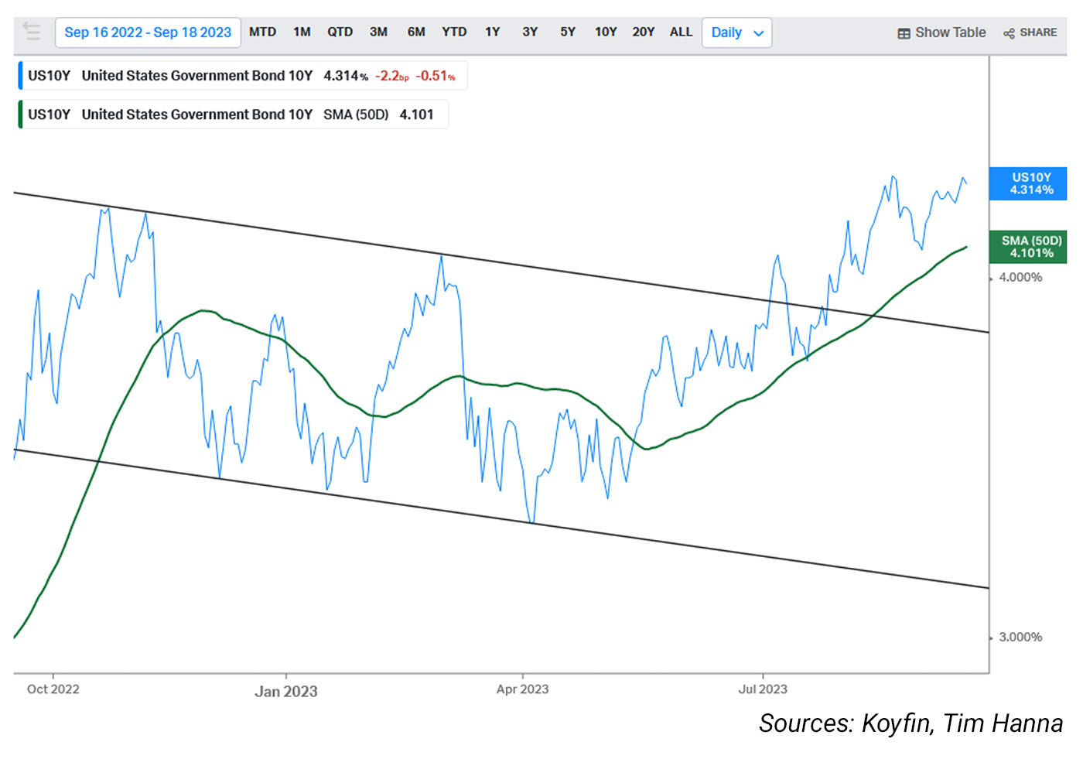This screenshot has height=759, width=1083.
Task: Open the date range Sep 16 2022 picker
Action: coord(148,32)
